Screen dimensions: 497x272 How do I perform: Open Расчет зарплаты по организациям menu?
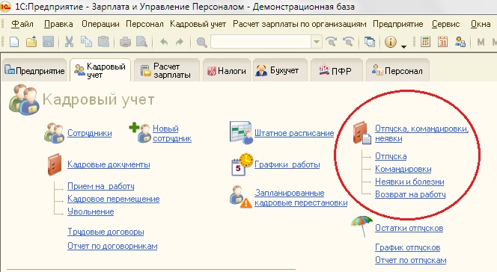click(299, 24)
